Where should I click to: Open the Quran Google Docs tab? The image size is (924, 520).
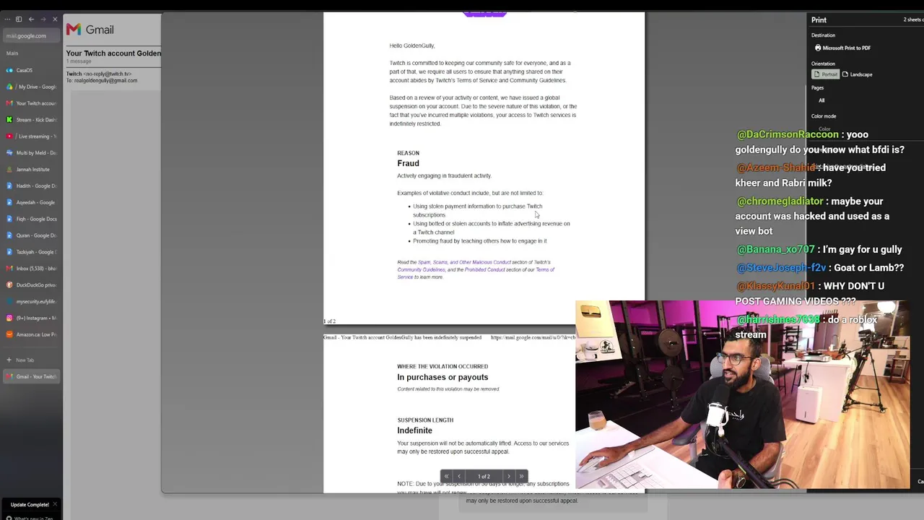pyautogui.click(x=31, y=235)
